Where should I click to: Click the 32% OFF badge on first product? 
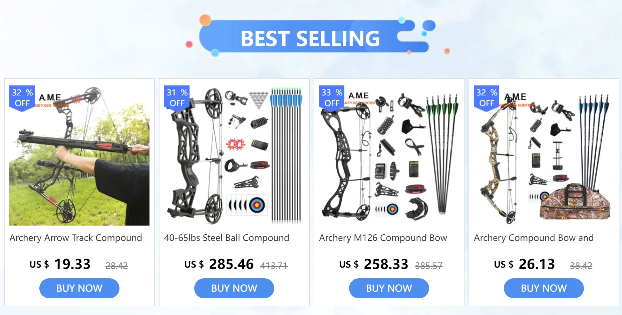(22, 98)
